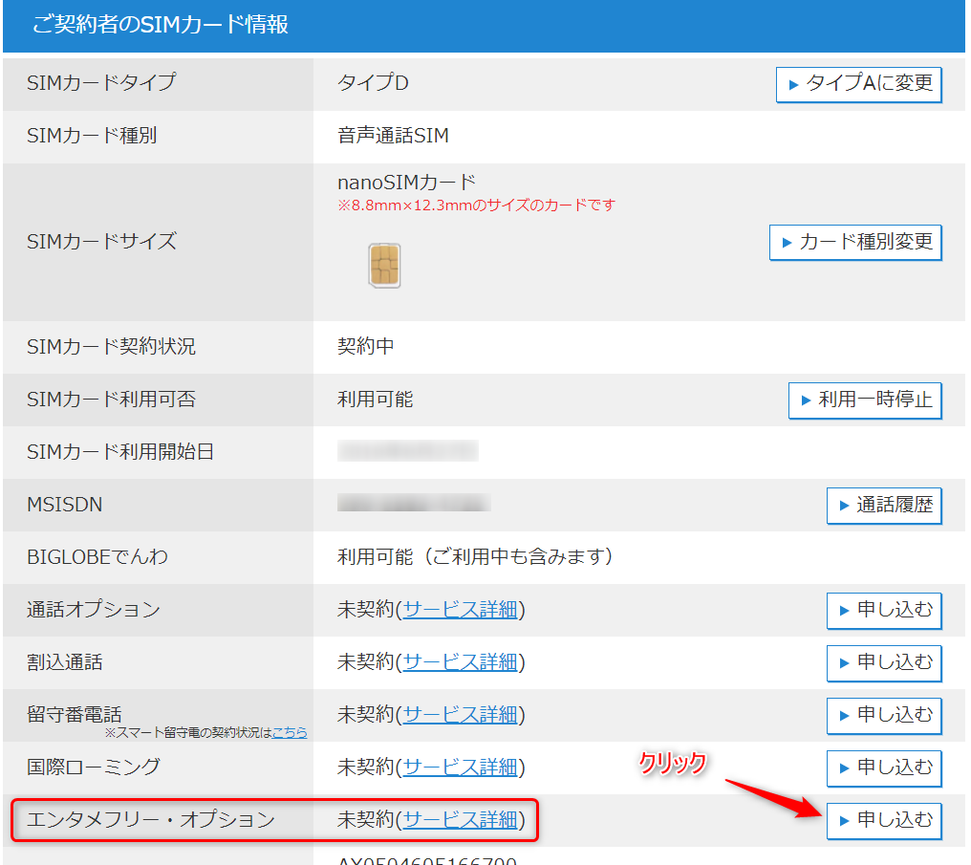
Task: Click the タイプAに変更 button
Action: 858,83
